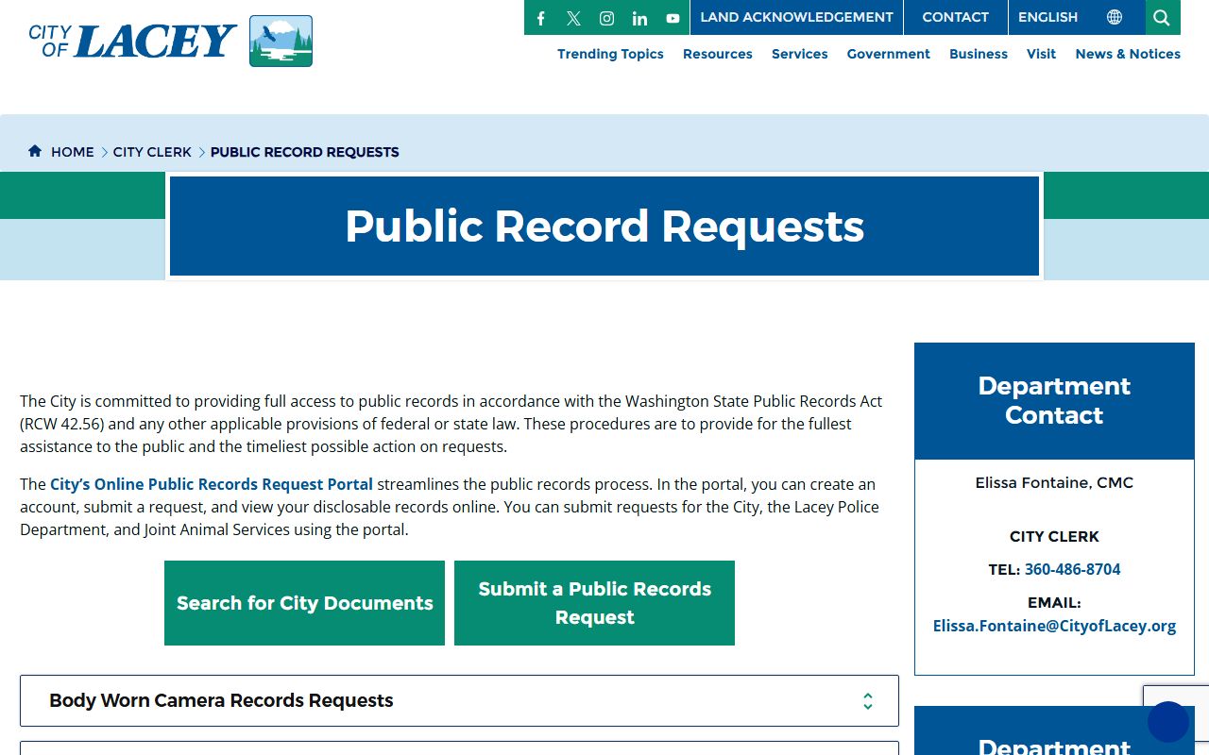The image size is (1209, 755).
Task: Open the LinkedIn social icon
Action: tap(639, 18)
